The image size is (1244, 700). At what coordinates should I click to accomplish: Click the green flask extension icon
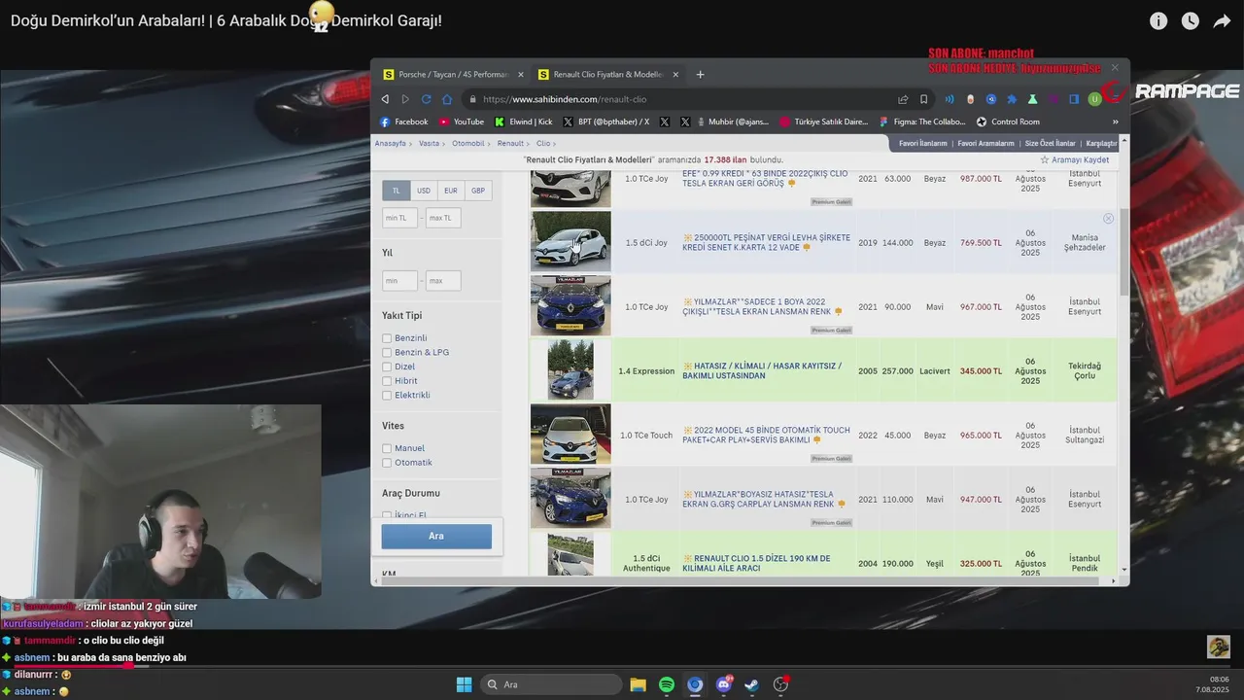tap(1032, 99)
